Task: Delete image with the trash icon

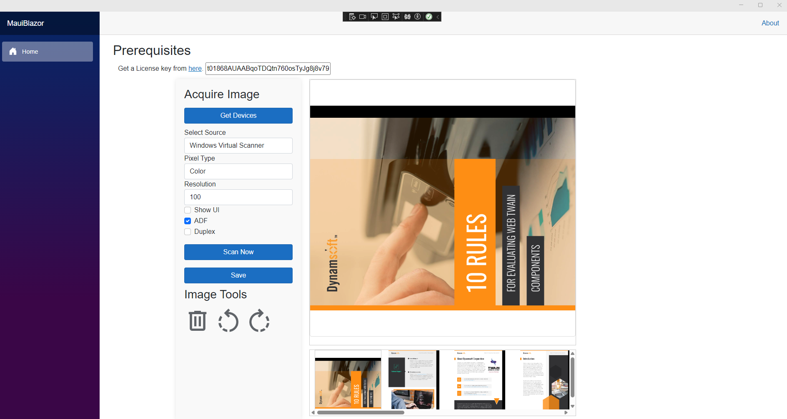Action: tap(198, 321)
